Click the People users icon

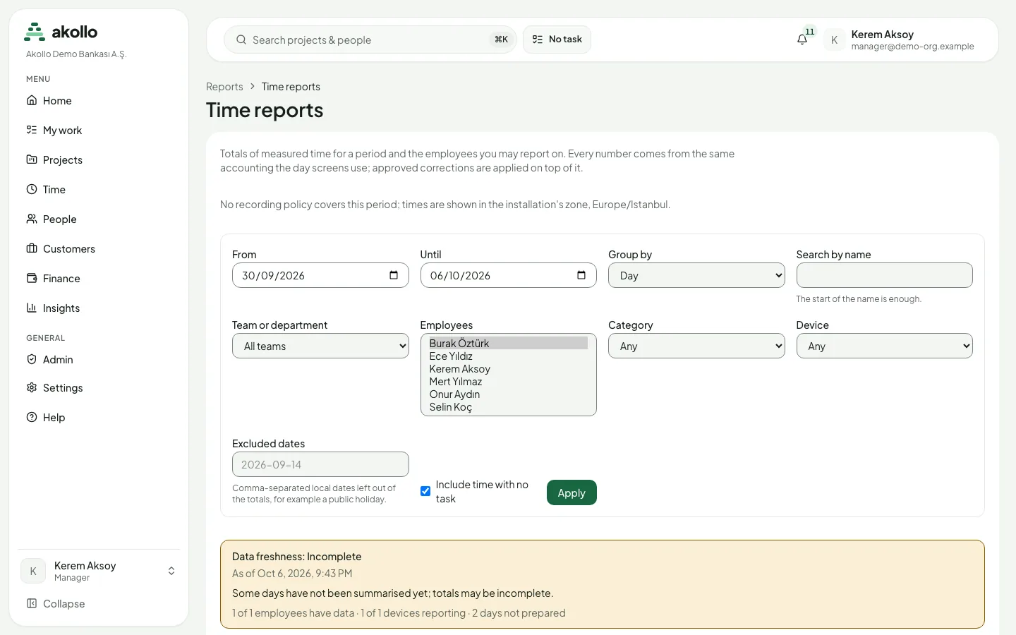click(32, 219)
